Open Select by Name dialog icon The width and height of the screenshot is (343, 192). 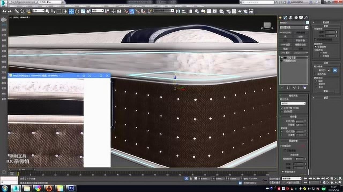click(x=53, y=11)
